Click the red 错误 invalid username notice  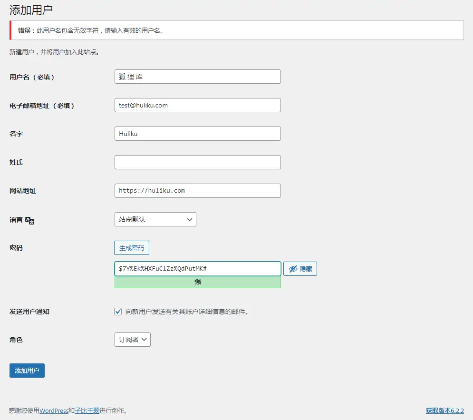[x=236, y=30]
